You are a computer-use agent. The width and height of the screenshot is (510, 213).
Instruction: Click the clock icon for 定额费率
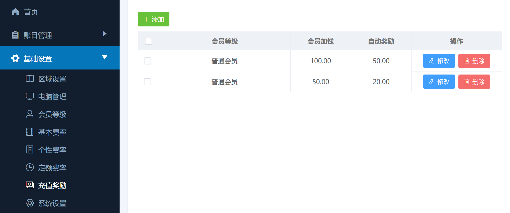pyautogui.click(x=30, y=167)
